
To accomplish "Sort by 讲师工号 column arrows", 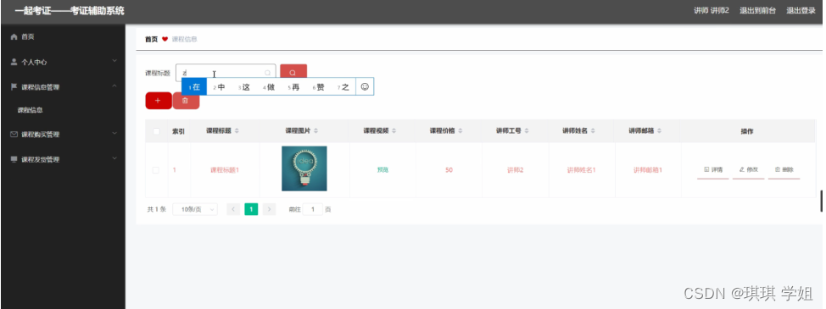I will coord(527,131).
